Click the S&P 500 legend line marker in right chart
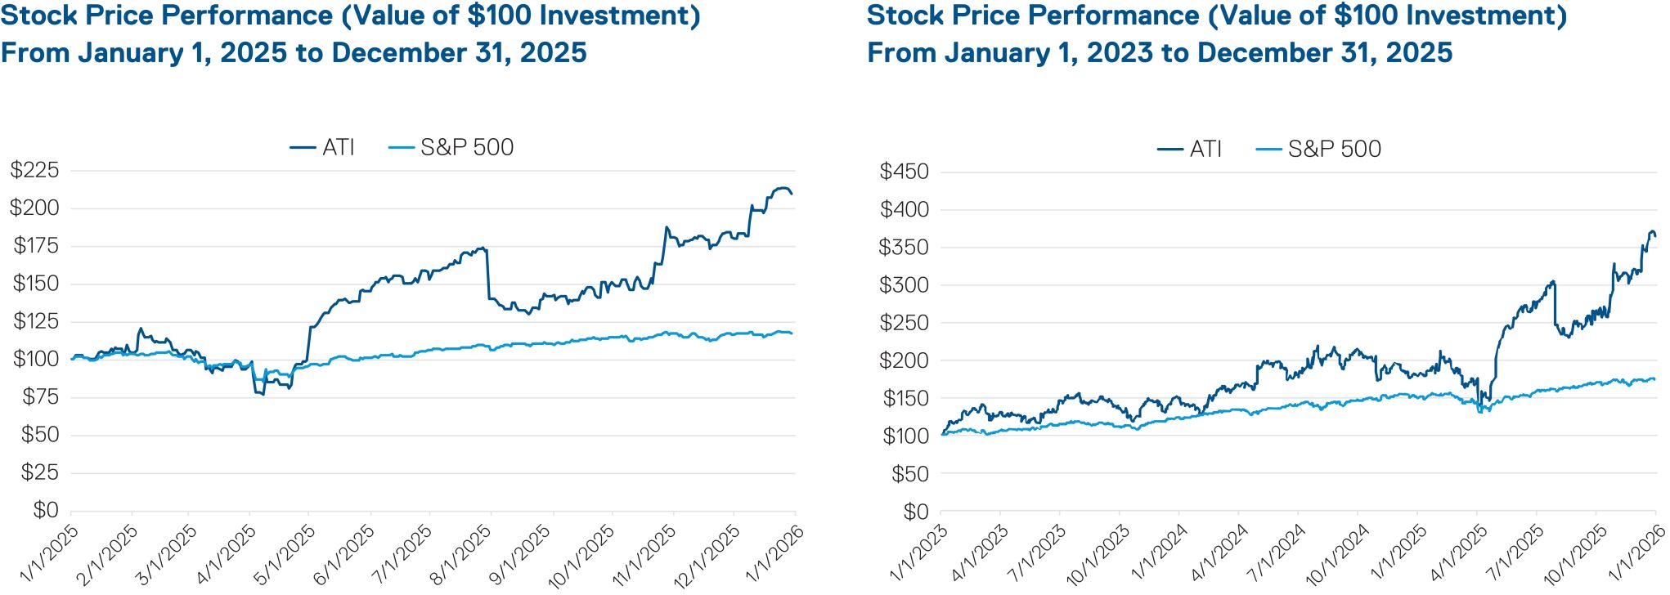 [1268, 150]
